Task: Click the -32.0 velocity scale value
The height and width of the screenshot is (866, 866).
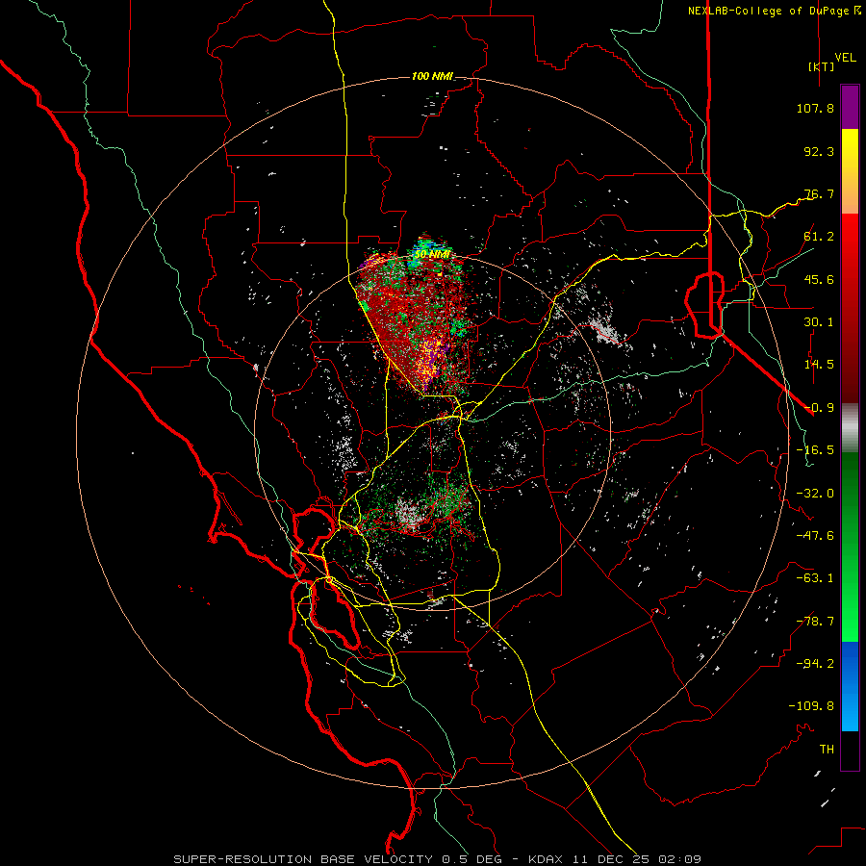Action: (815, 494)
